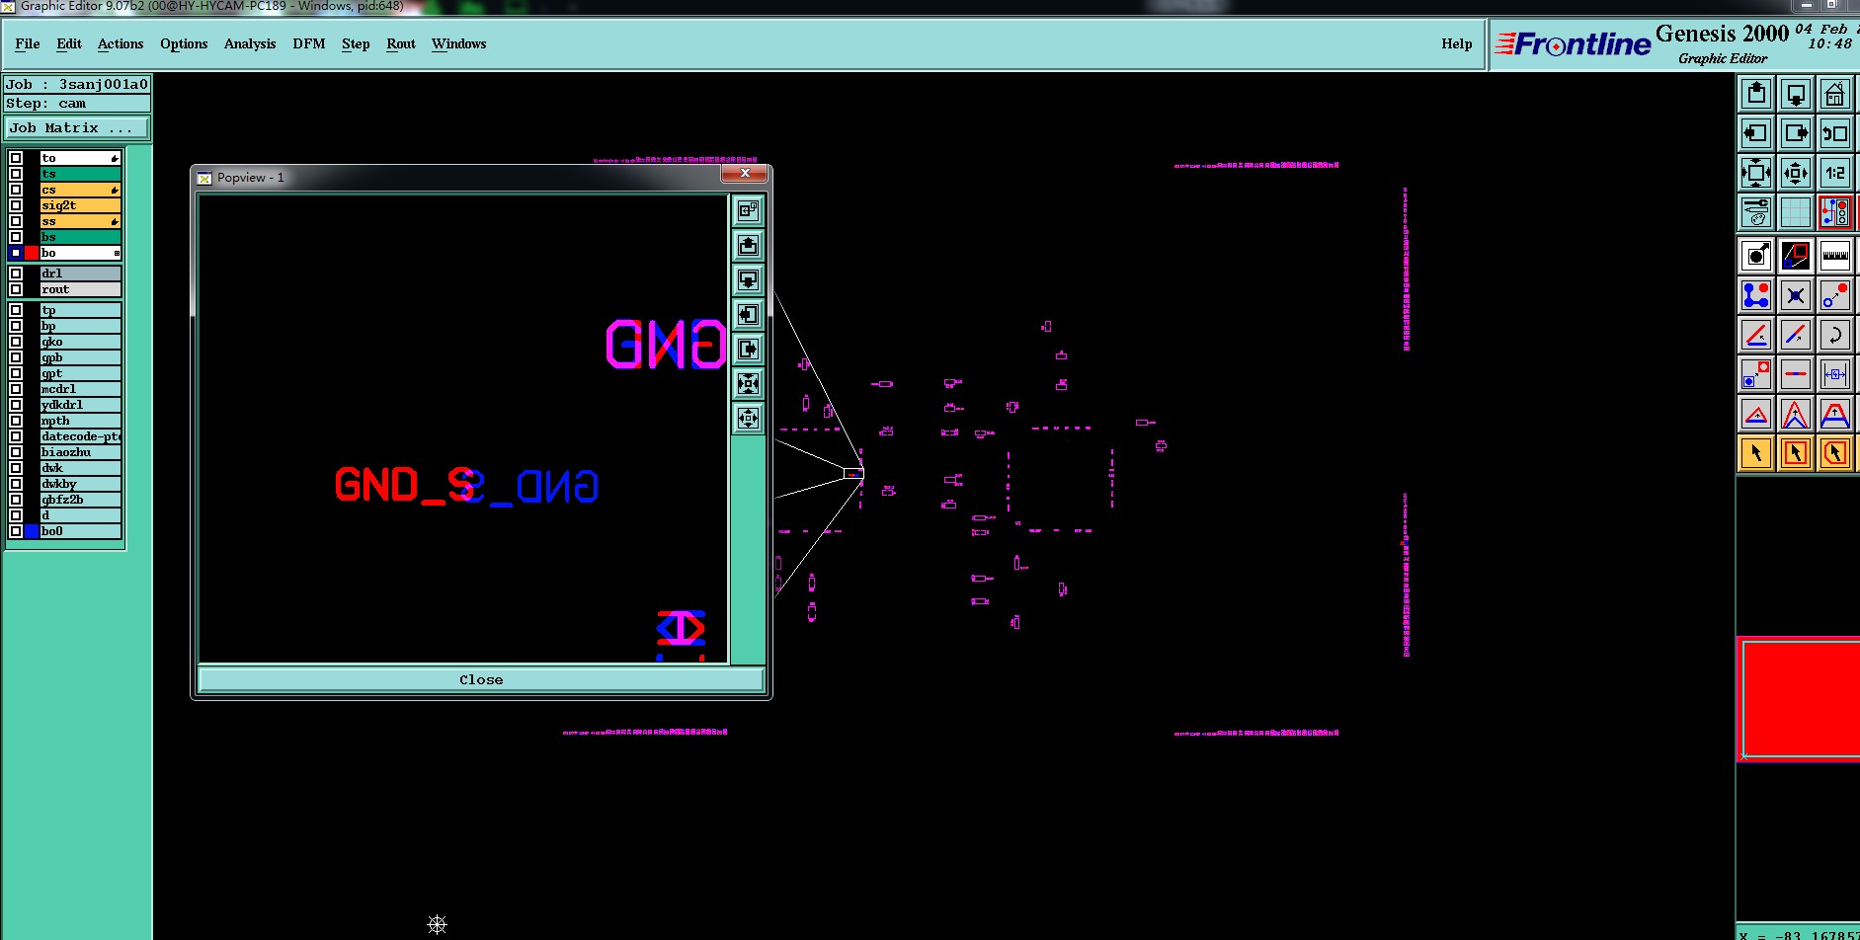
Task: Click the pan up icon in main toolbar
Action: coord(1756,94)
